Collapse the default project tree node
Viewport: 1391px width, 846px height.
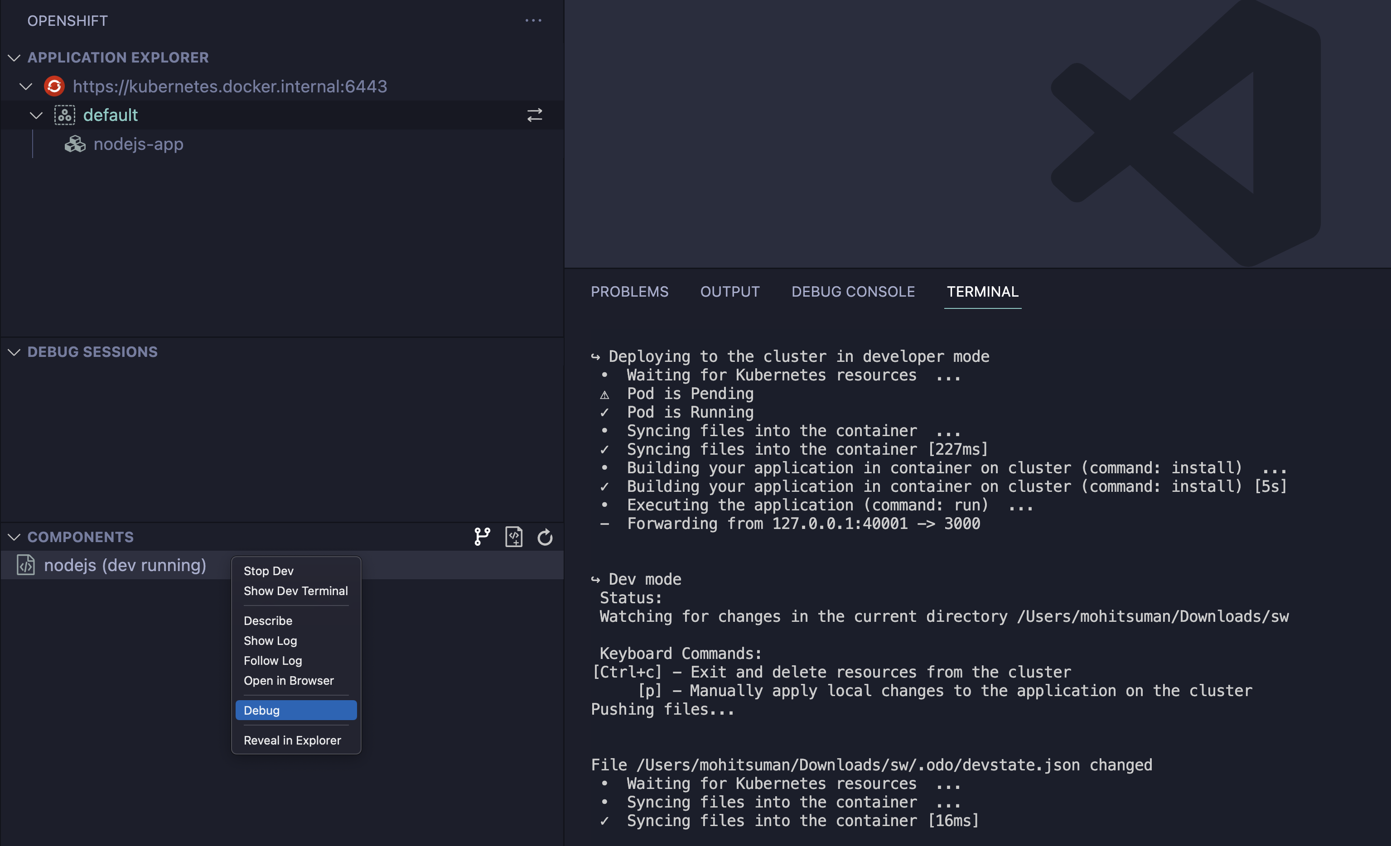point(36,115)
